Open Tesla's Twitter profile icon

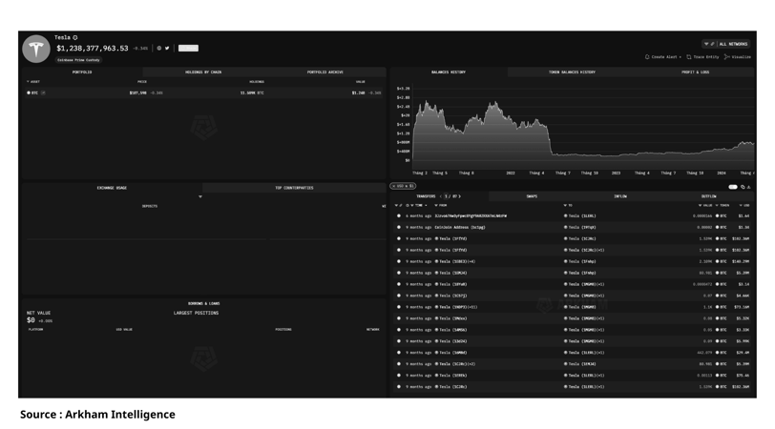click(x=167, y=49)
